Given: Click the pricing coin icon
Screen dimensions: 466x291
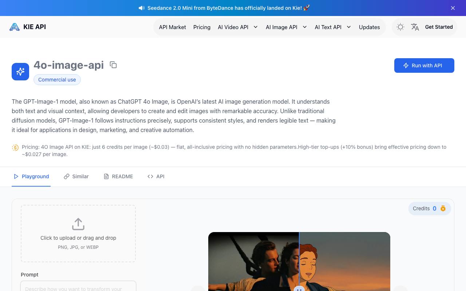Looking at the screenshot, I should (15, 147).
